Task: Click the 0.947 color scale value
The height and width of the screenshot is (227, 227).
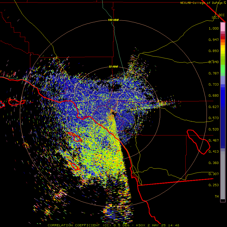Action: tap(214, 40)
